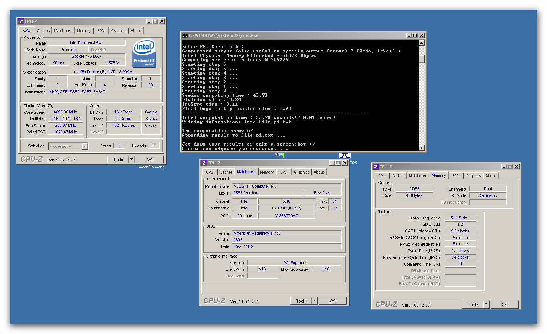The width and height of the screenshot is (547, 334).
Task: Open Mainboard tab in CPU window
Action: pos(63,31)
